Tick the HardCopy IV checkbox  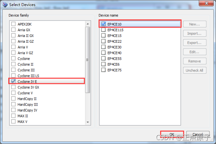[13, 110]
